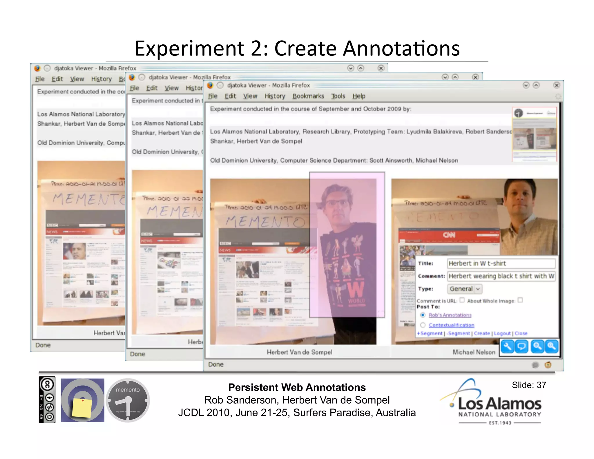Shade the front djatoka Viewer window (down arrow)
The image size is (594, 459).
coord(526,85)
